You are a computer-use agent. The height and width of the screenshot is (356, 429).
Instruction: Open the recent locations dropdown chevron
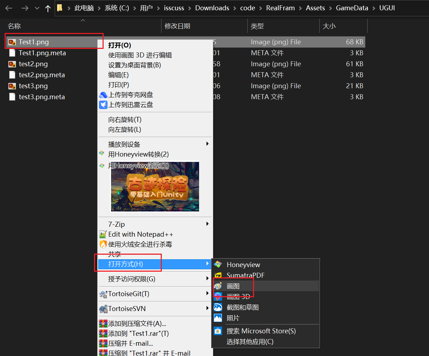[37, 8]
